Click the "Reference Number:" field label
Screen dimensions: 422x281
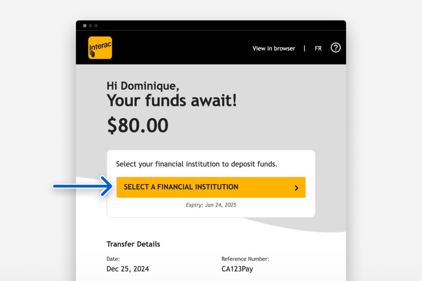tap(245, 259)
